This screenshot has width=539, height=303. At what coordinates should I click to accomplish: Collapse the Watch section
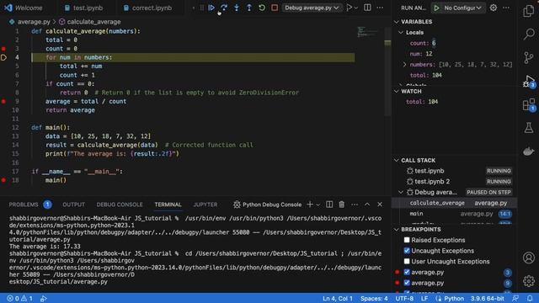397,91
